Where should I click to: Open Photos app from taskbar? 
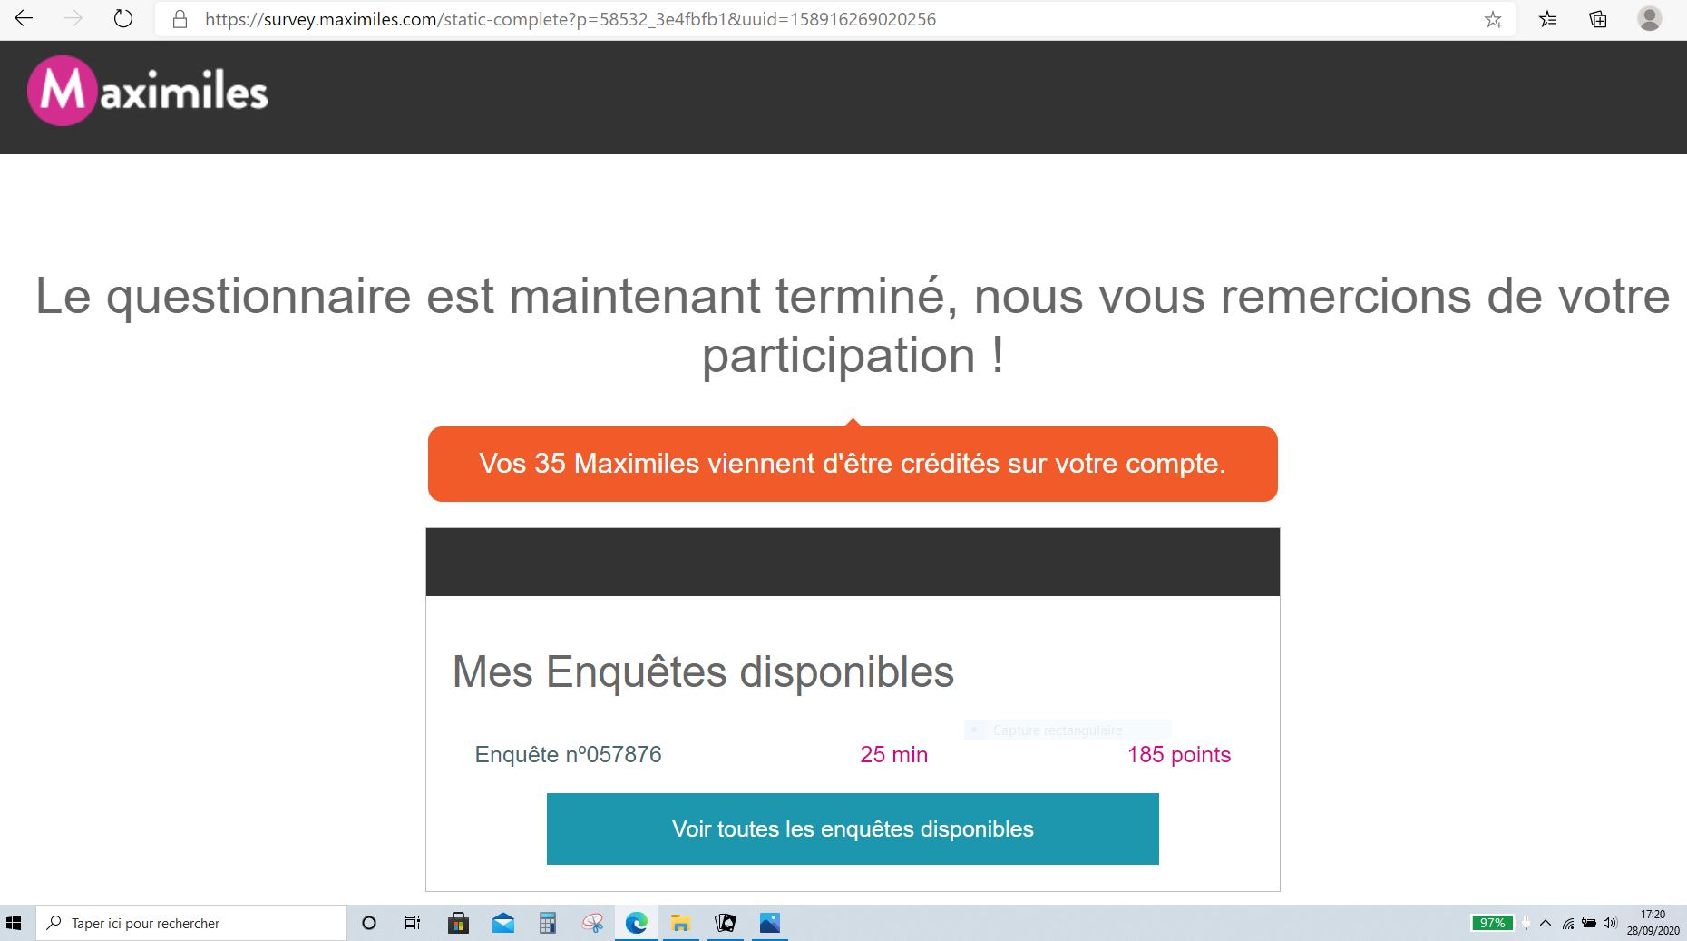(770, 923)
